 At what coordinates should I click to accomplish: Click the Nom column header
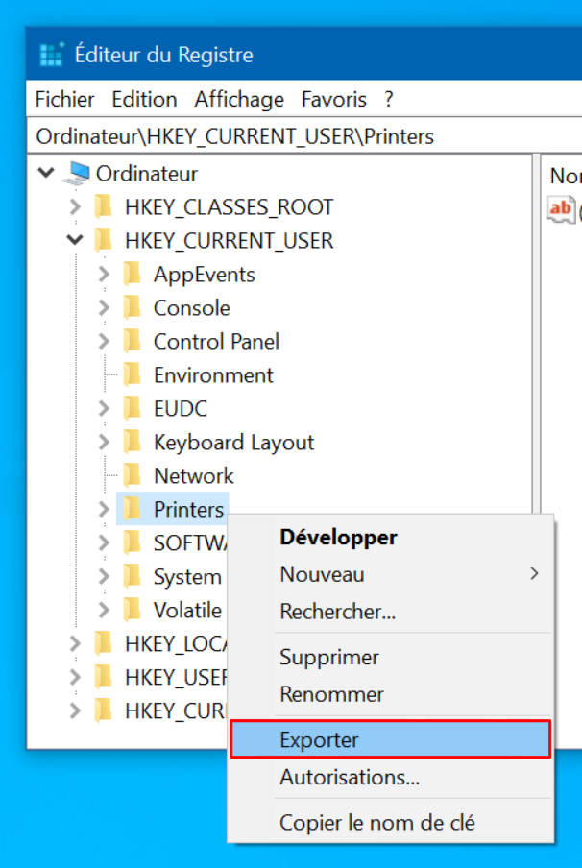pos(565,176)
